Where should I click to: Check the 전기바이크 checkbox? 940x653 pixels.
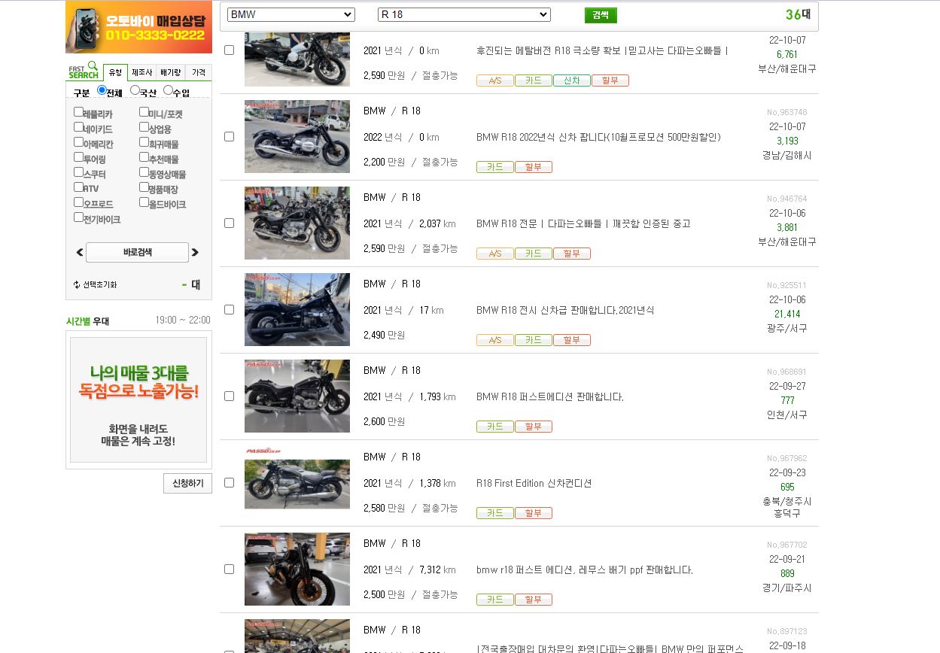pyautogui.click(x=78, y=217)
